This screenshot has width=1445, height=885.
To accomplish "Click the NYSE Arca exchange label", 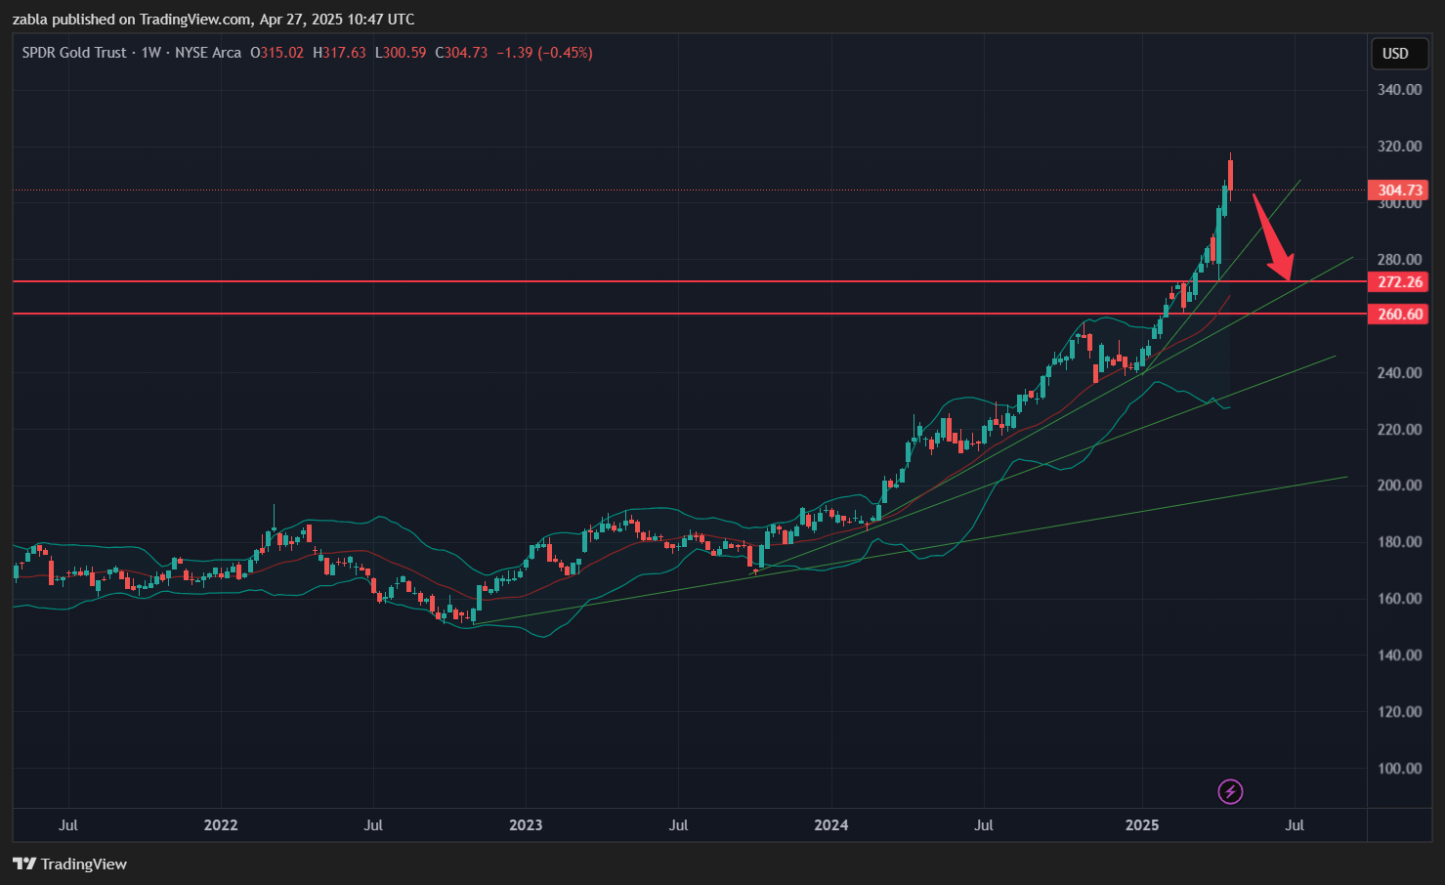I will [x=207, y=53].
